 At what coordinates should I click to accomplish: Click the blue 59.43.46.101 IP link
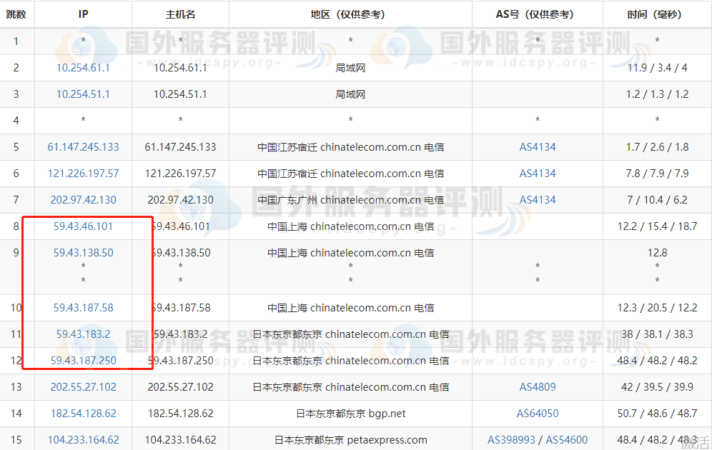[x=83, y=226]
